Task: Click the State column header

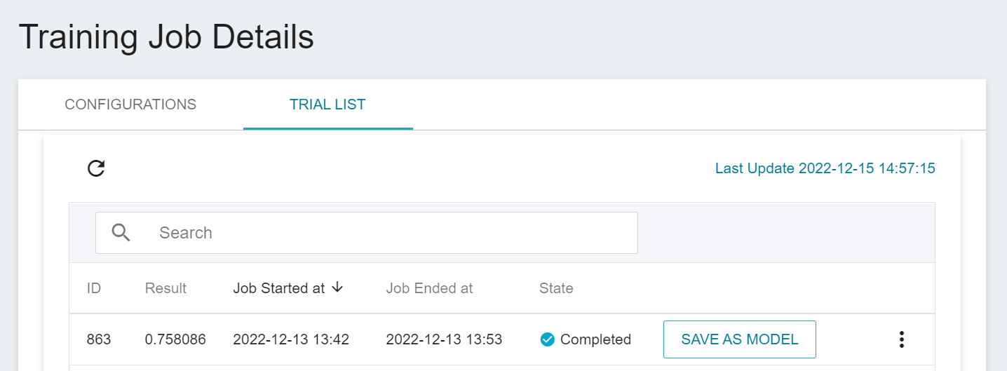Action: click(x=556, y=288)
